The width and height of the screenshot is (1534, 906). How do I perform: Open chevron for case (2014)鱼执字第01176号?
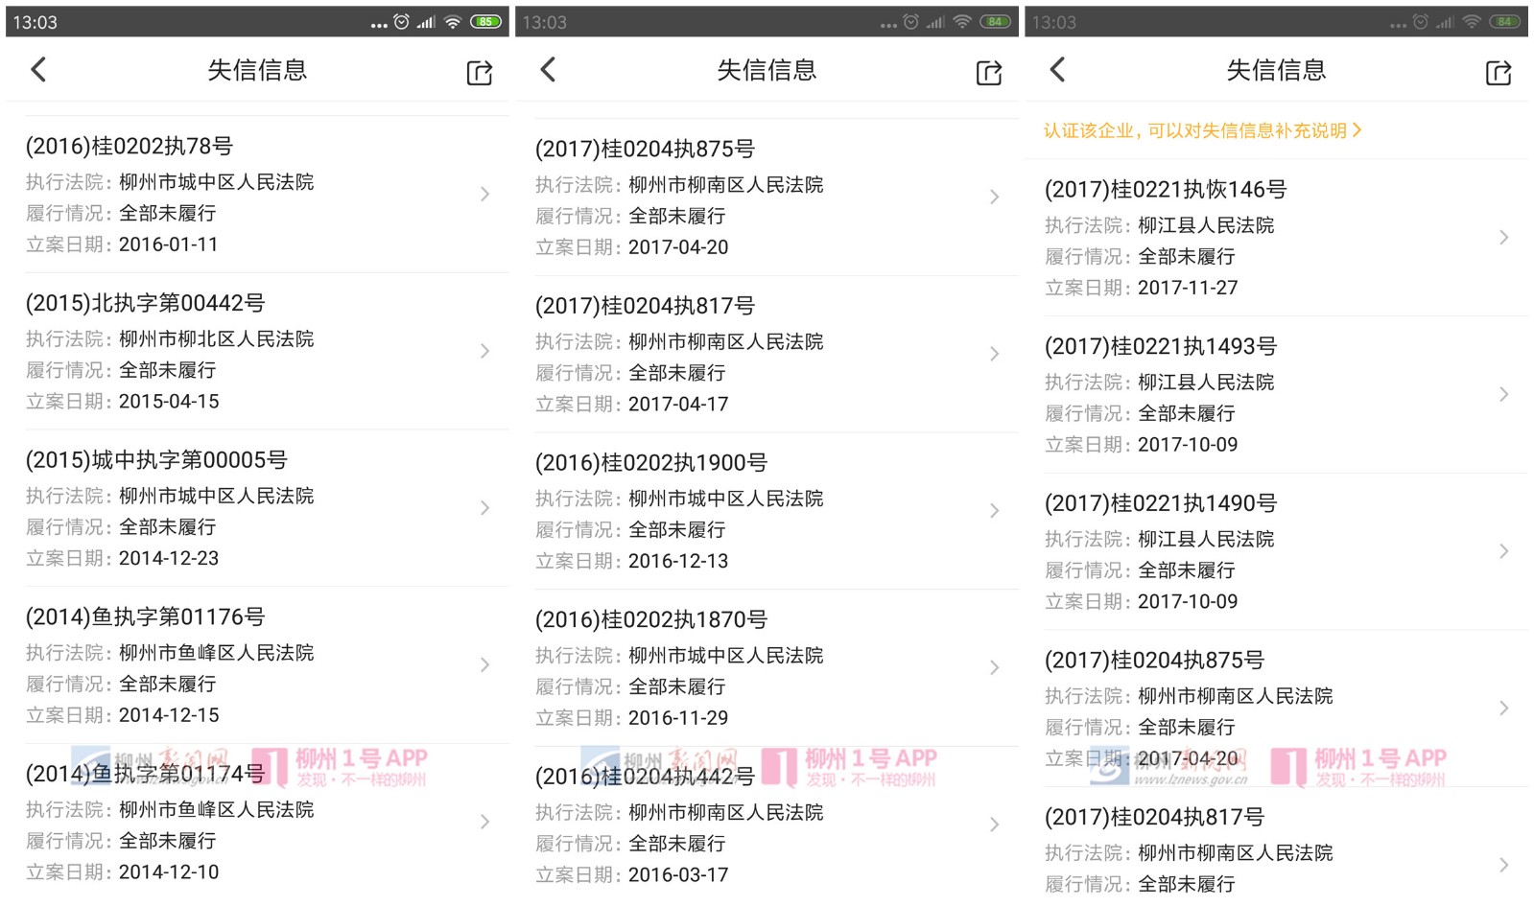pos(485,664)
